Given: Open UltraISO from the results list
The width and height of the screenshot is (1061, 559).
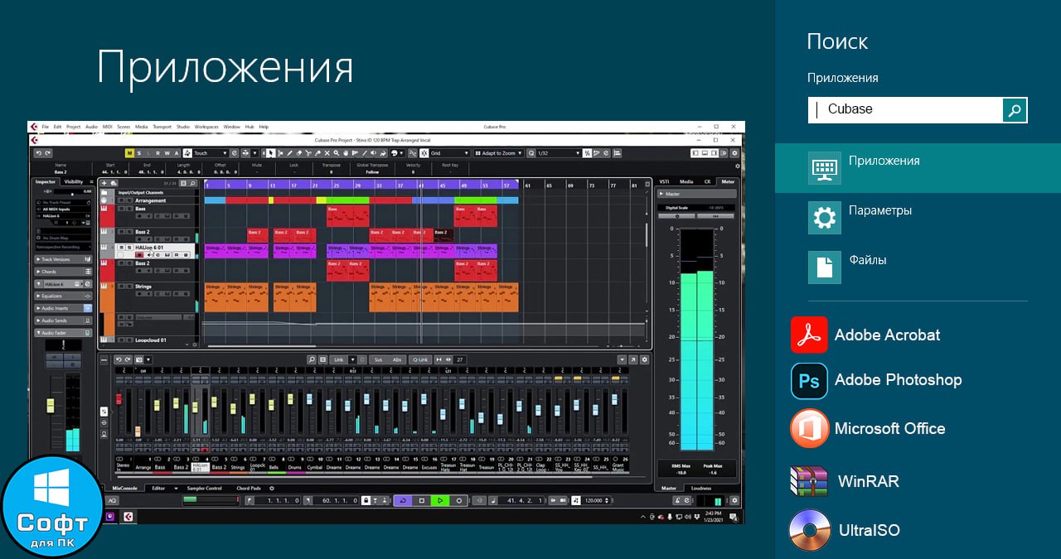Looking at the screenshot, I should coord(845,530).
